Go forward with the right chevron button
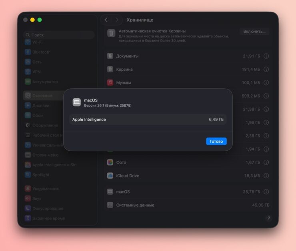This screenshot has height=251, width=296. (117, 20)
